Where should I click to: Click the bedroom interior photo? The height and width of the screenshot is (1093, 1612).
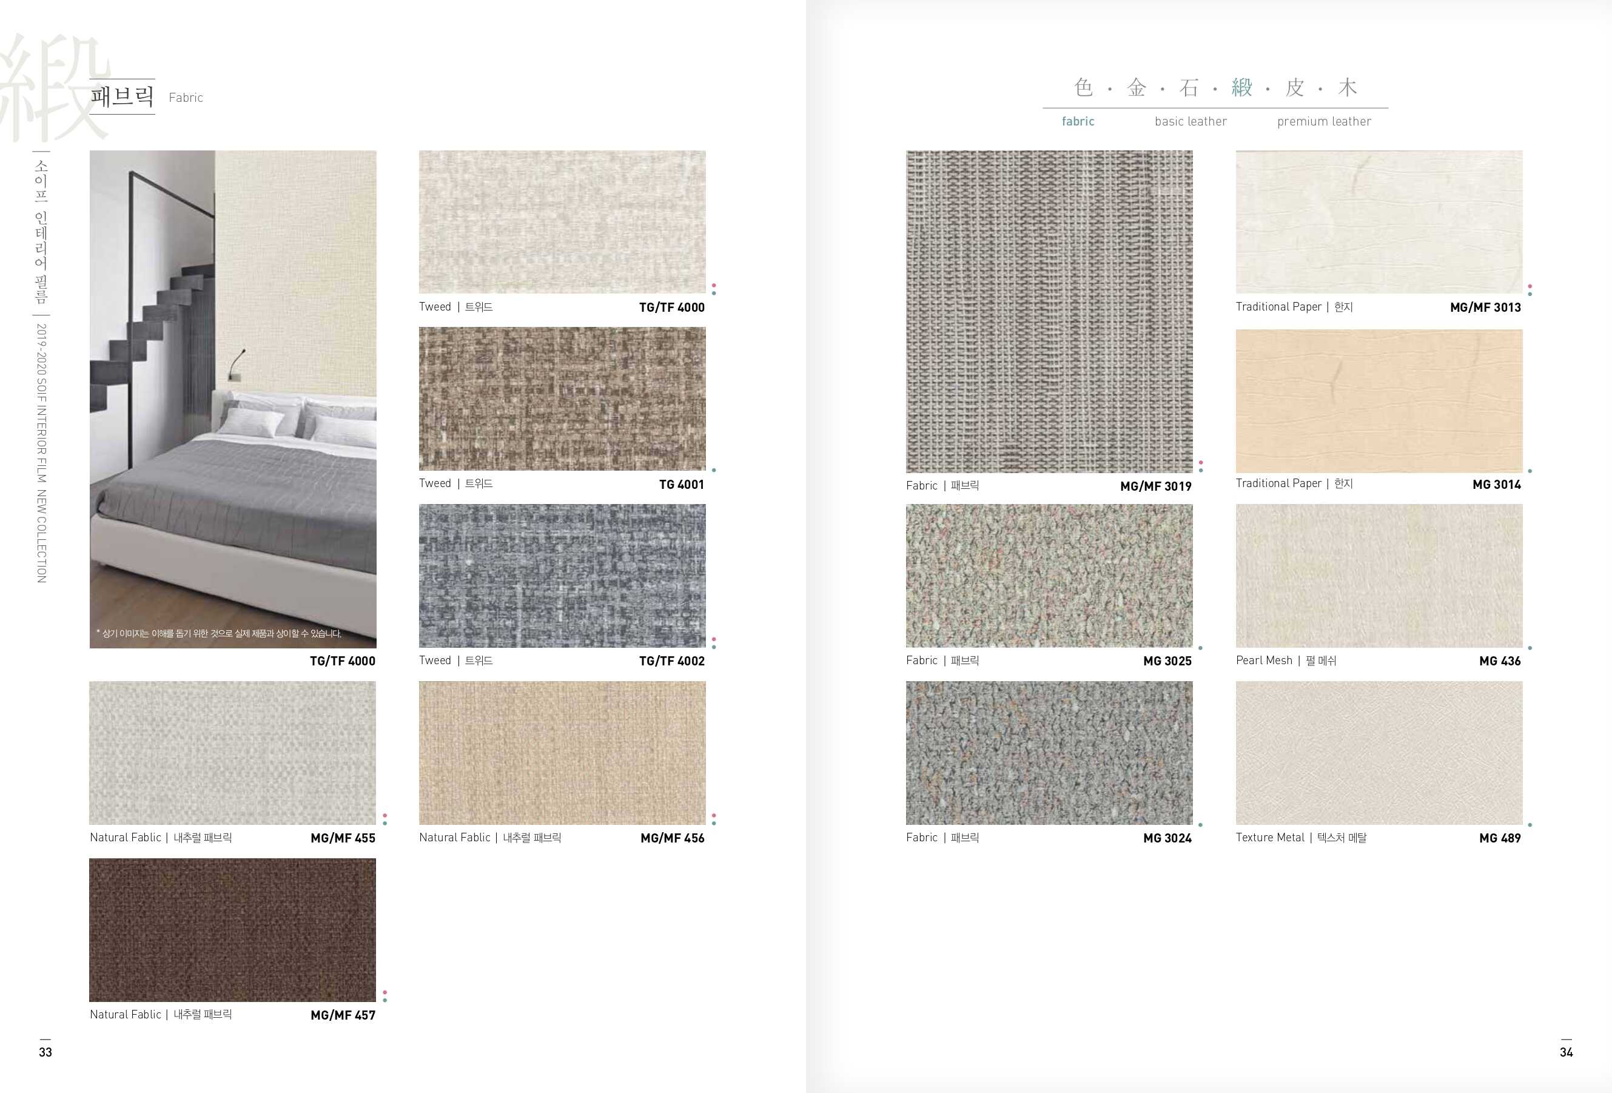pos(232,399)
